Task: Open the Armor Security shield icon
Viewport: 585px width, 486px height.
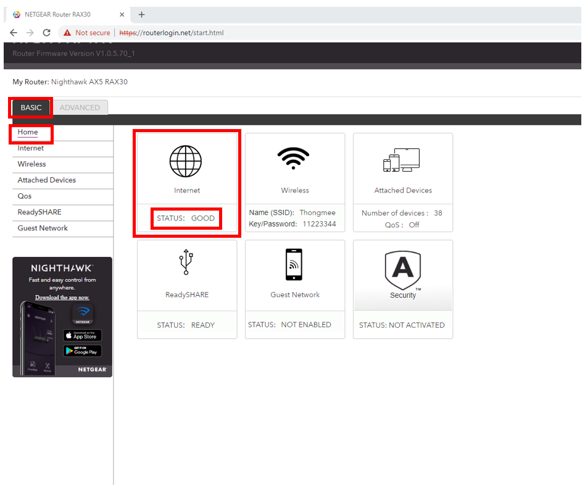Action: pyautogui.click(x=402, y=268)
